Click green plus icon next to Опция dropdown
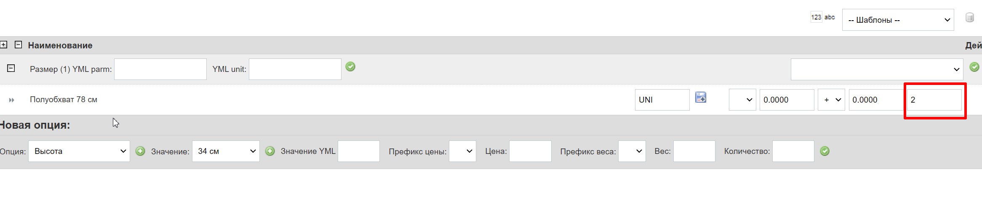The height and width of the screenshot is (217, 982). click(140, 151)
